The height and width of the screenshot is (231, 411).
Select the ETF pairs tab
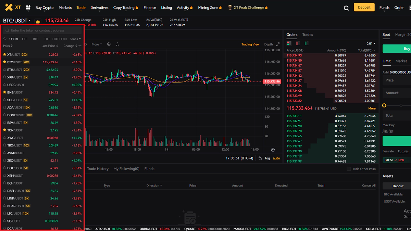point(25,39)
